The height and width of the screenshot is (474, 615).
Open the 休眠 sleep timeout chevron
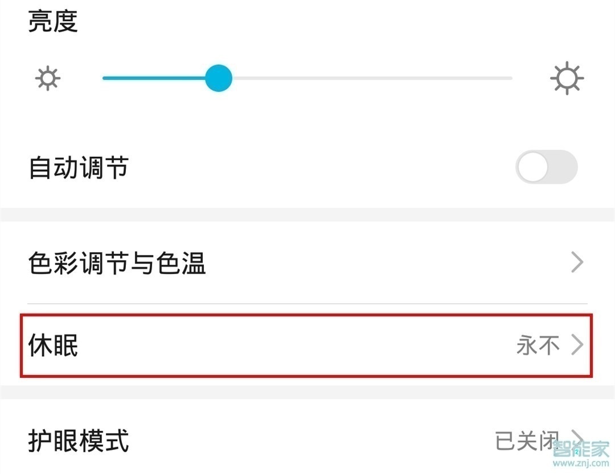click(x=577, y=344)
